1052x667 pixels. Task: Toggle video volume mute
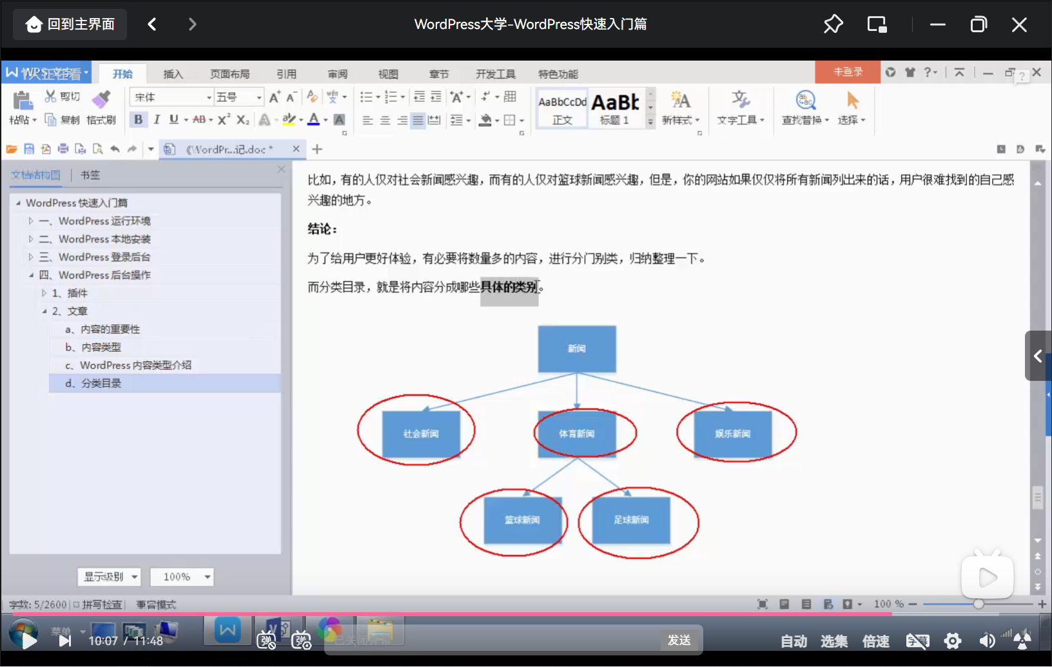987,641
